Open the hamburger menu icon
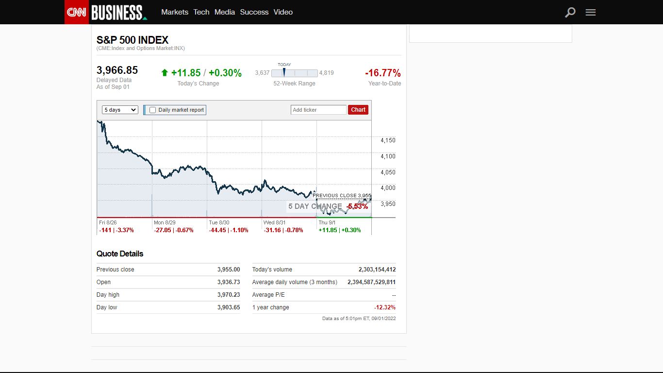The height and width of the screenshot is (373, 663). [x=591, y=12]
